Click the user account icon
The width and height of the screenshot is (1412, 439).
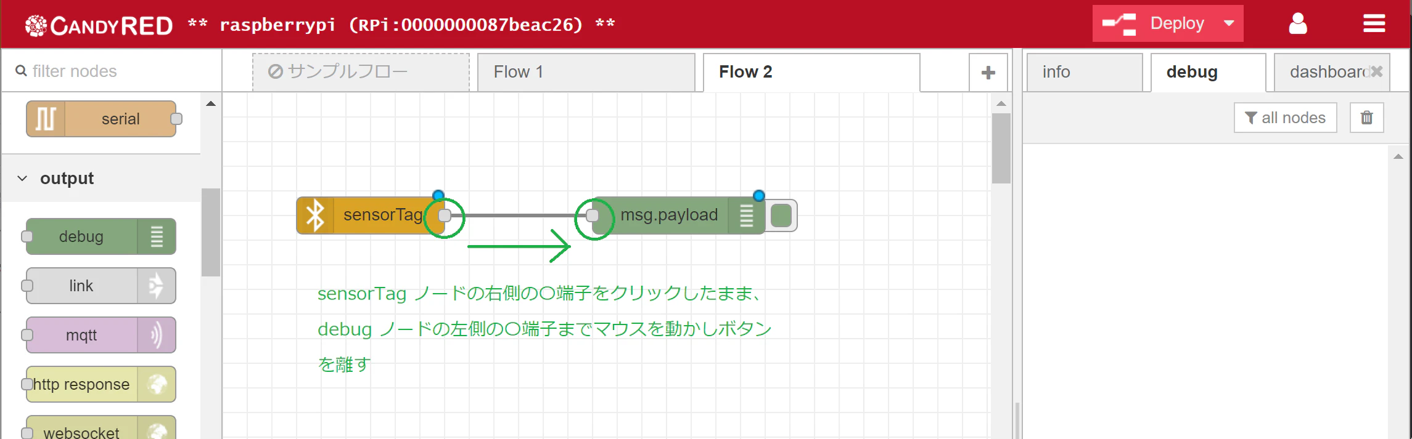point(1298,24)
